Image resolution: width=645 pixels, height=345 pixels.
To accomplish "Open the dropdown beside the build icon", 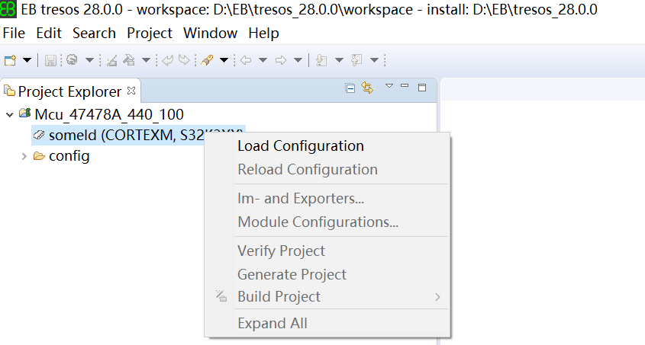I will pyautogui.click(x=146, y=61).
